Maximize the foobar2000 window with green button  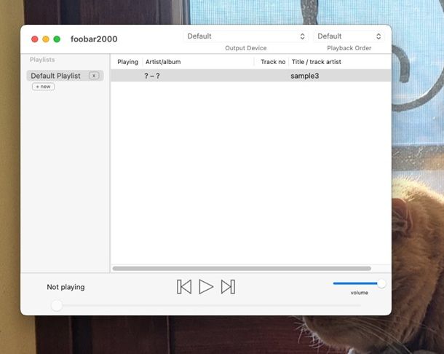(x=57, y=39)
